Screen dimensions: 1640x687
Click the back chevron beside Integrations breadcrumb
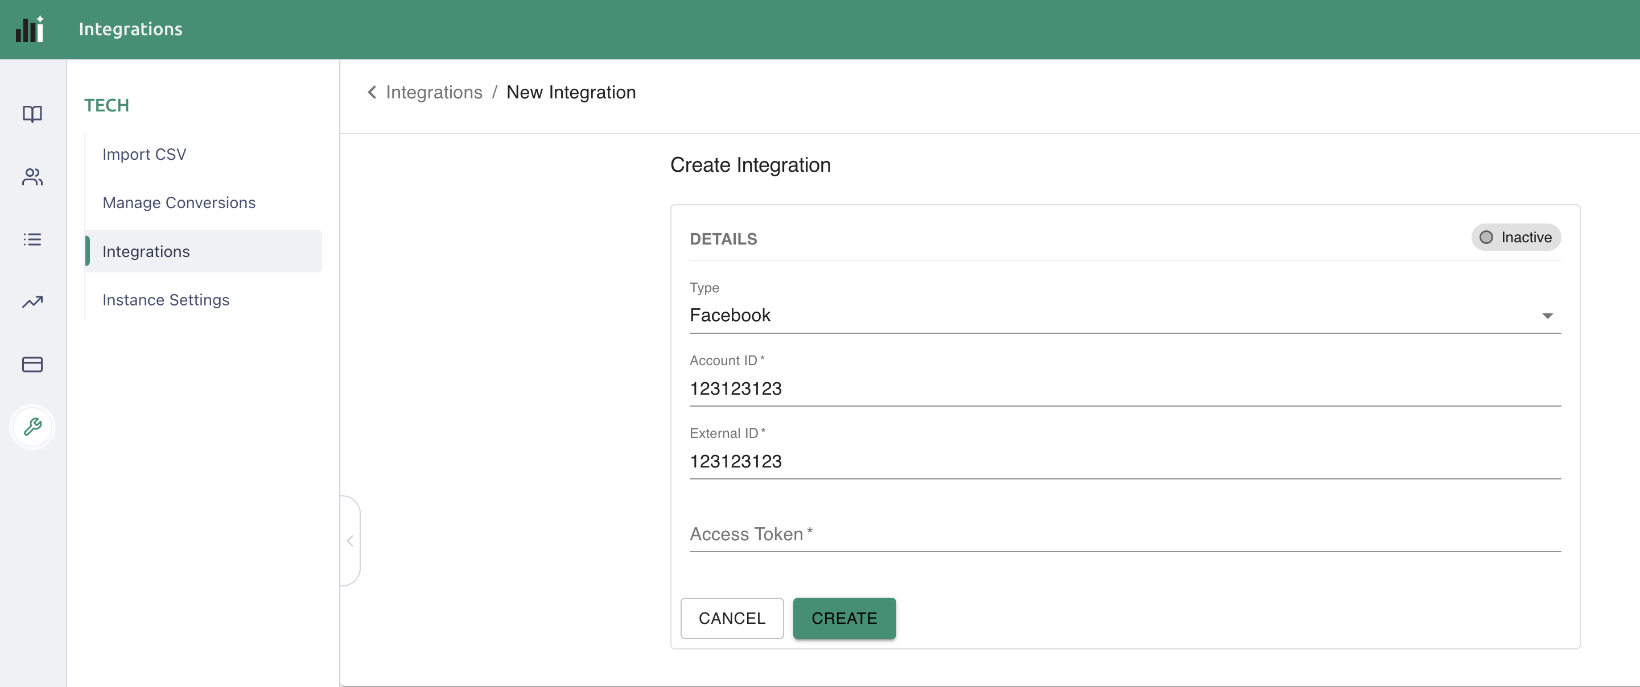[x=372, y=92]
